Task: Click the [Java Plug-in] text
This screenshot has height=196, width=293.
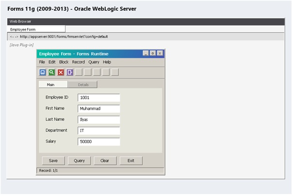Action: pos(22,45)
